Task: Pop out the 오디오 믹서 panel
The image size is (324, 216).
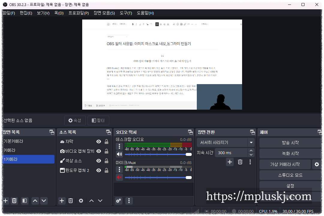Action: [190, 132]
